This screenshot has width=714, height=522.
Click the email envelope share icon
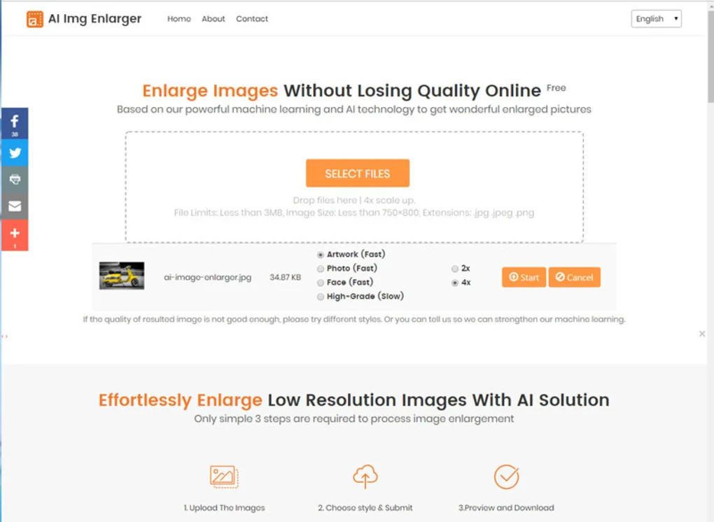click(15, 206)
